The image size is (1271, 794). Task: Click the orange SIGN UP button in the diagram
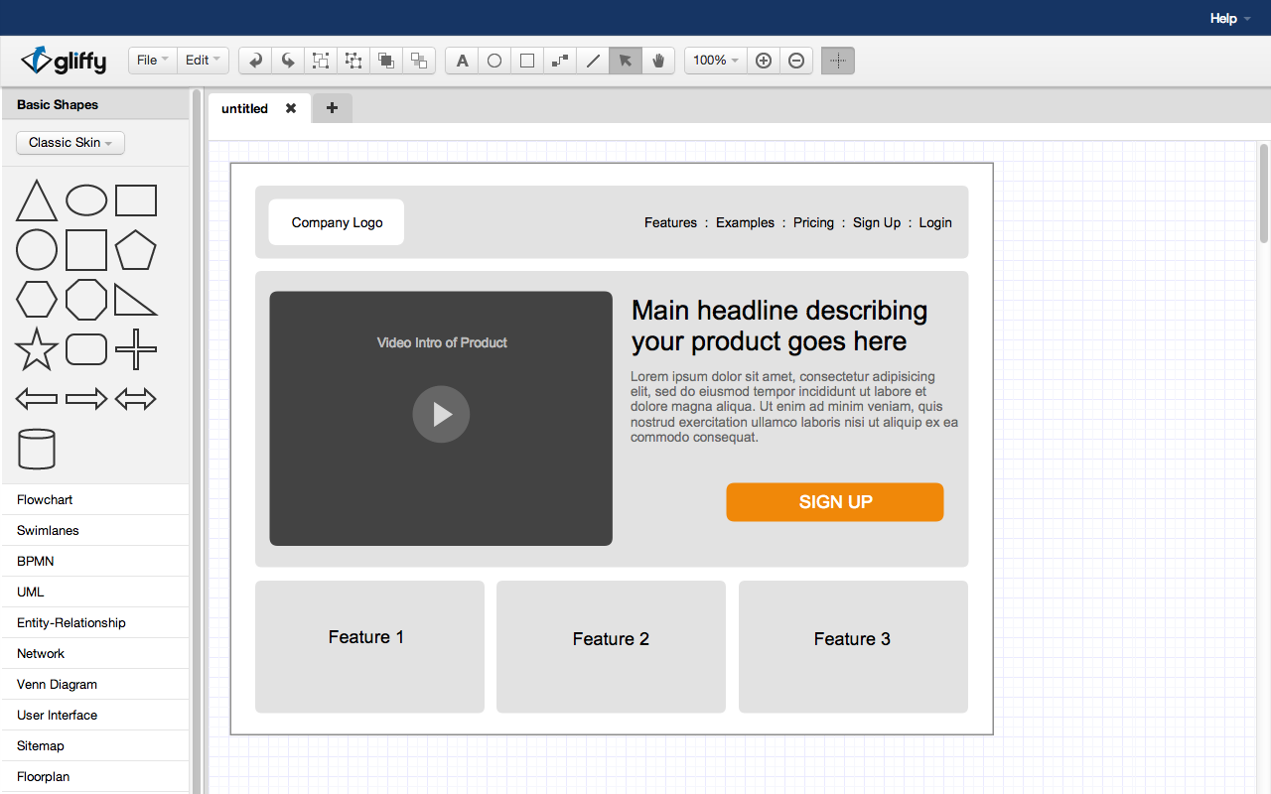pyautogui.click(x=835, y=502)
